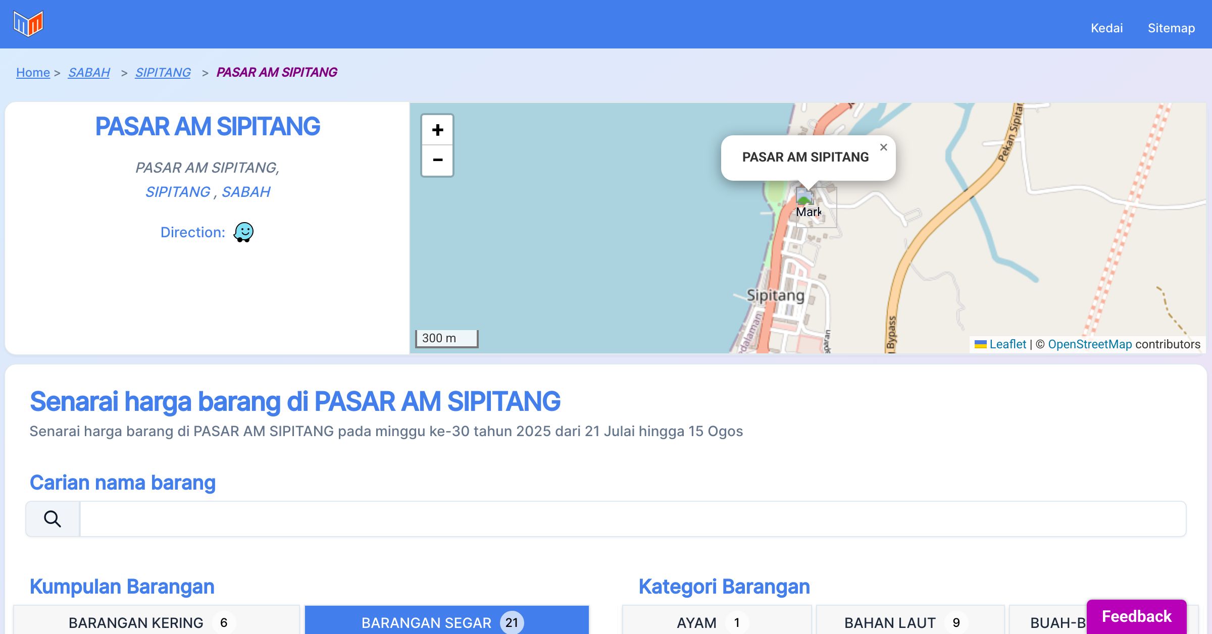Go to Home breadcrumb link
1212x634 pixels.
pos(33,72)
